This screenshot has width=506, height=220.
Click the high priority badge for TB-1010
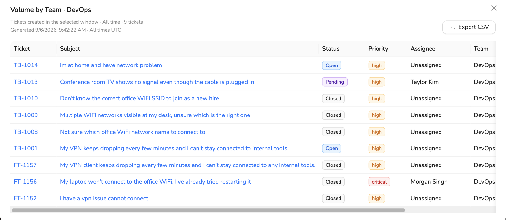377,98
